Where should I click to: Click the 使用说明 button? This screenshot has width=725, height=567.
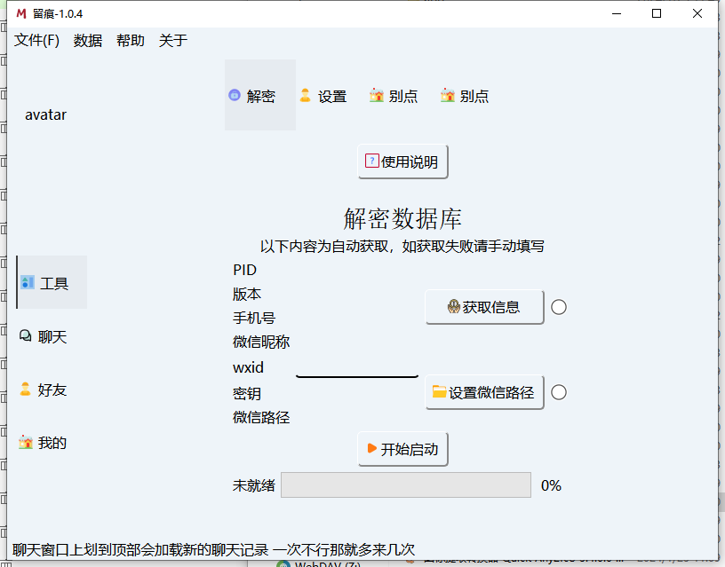click(402, 161)
